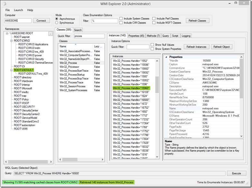Sort classes by the Name column header
This screenshot has width=252, height=188.
tap(75, 46)
